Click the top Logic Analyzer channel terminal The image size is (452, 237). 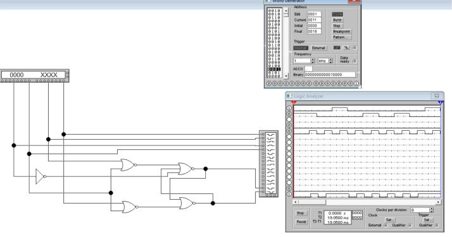(289, 108)
